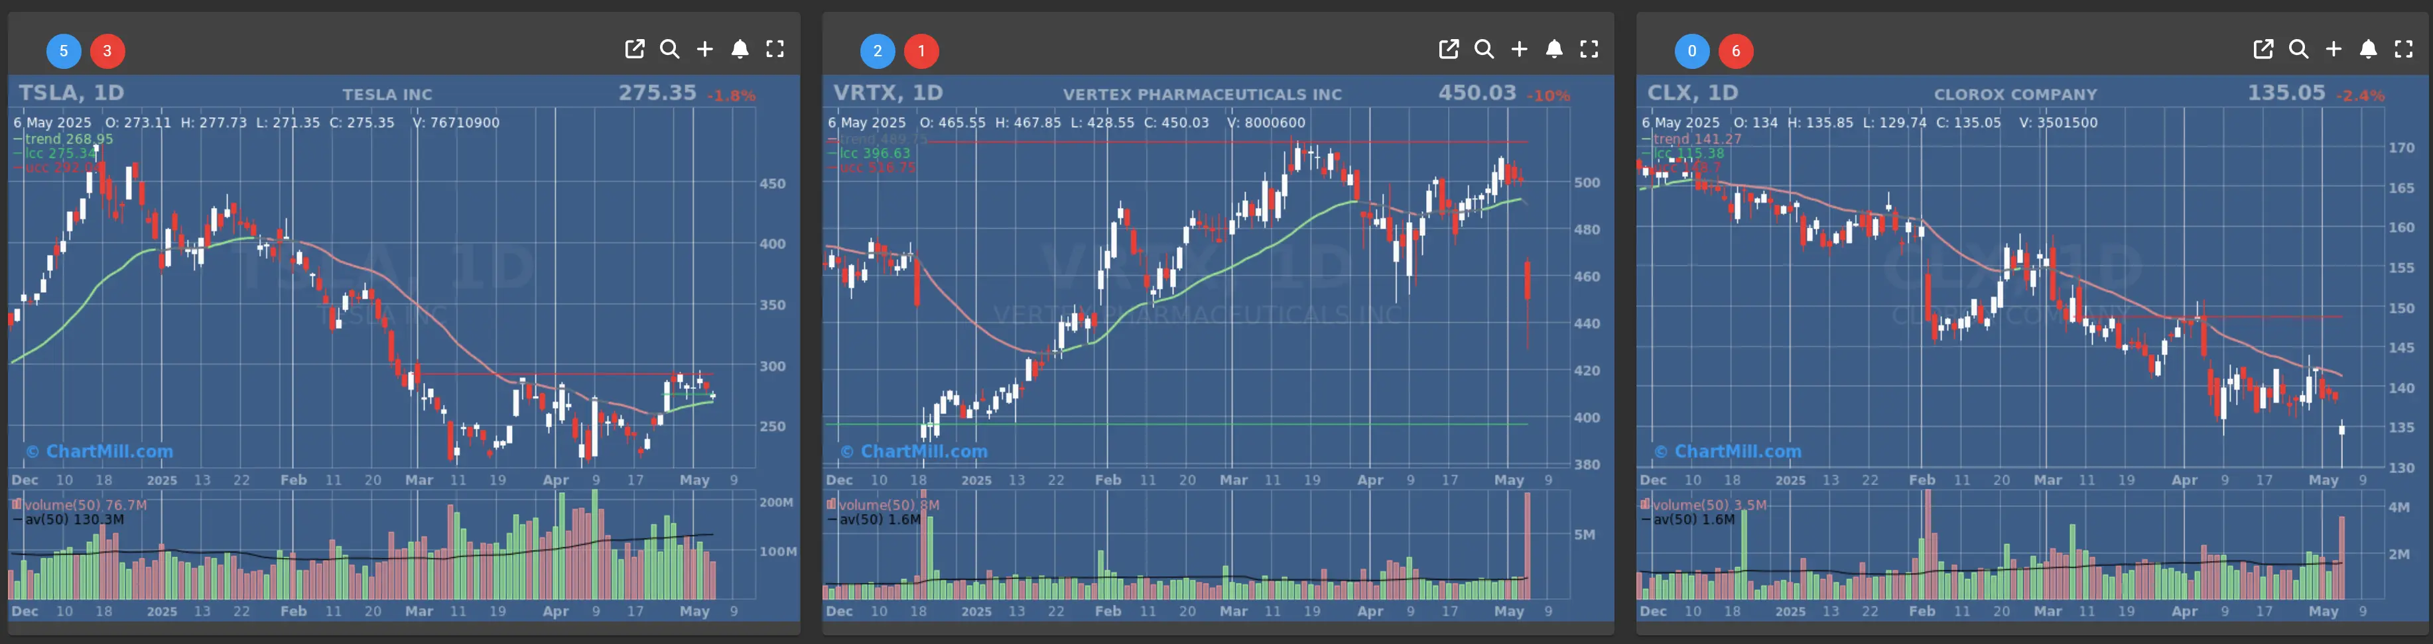The width and height of the screenshot is (2433, 644).
Task: Click the plus icon on the TSLA card
Action: [704, 49]
